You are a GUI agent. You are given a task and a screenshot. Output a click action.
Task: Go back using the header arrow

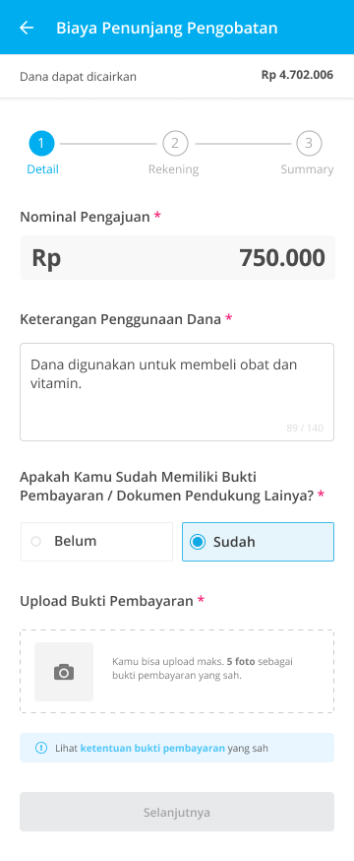pyautogui.click(x=27, y=28)
